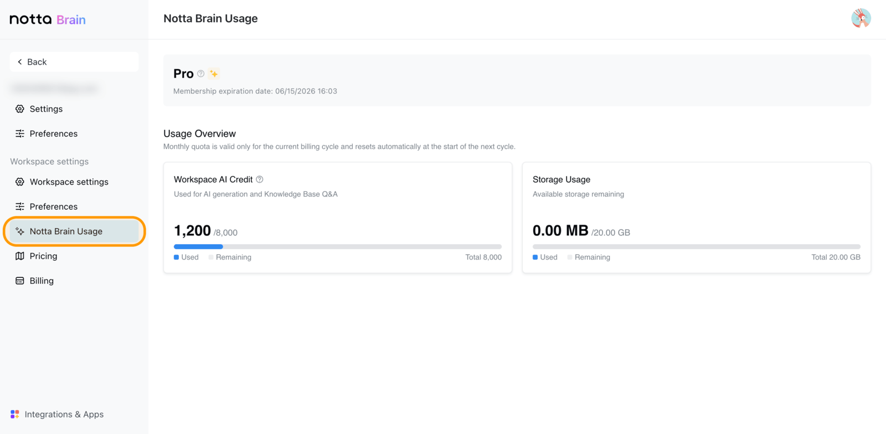Viewport: 886px width, 434px height.
Task: Go back using the Back button
Action: click(74, 62)
